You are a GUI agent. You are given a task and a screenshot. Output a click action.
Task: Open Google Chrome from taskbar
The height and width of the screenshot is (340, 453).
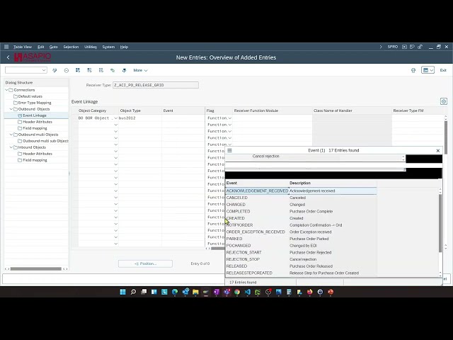pyautogui.click(x=237, y=292)
